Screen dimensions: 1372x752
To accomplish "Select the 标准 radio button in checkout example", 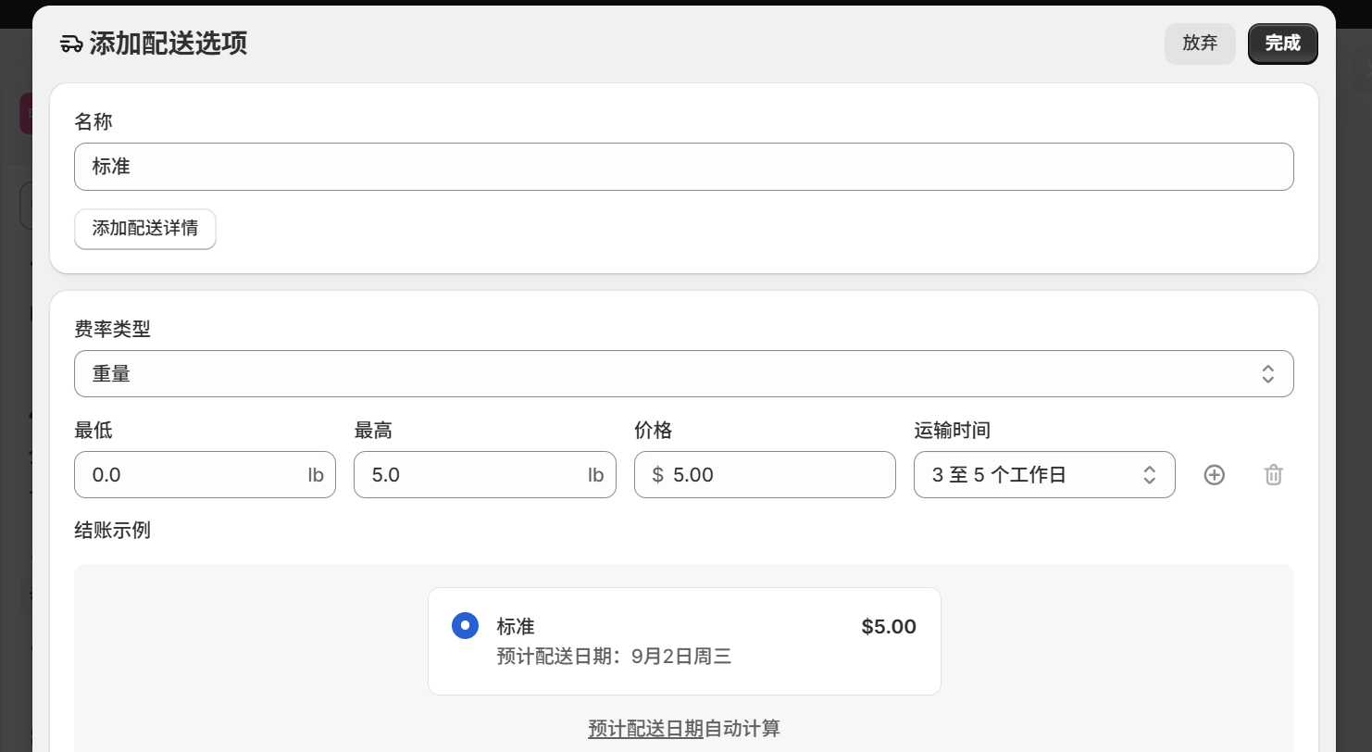I will [465, 626].
